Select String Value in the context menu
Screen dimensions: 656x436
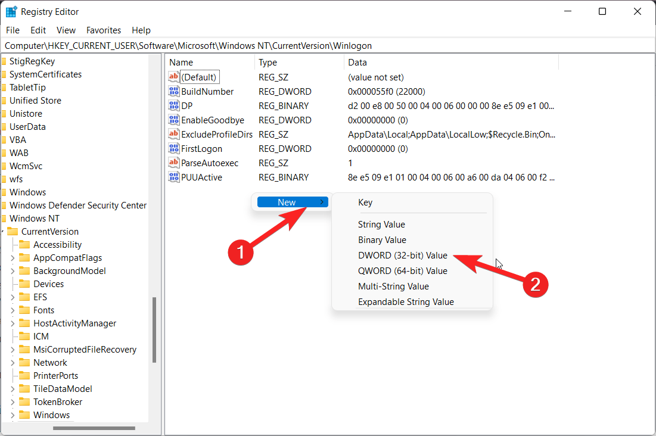coord(381,225)
